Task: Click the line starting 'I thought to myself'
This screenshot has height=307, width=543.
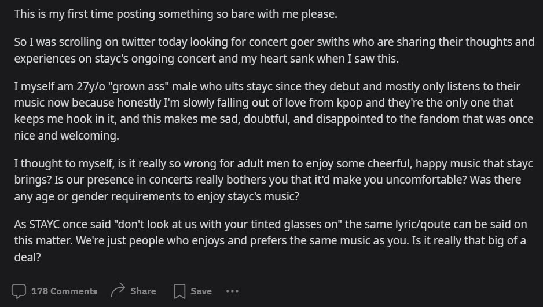Action: tap(273, 163)
